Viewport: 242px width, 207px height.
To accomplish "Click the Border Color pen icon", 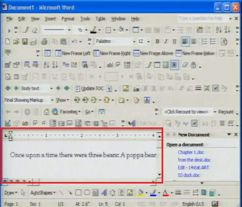I will 93,30.
